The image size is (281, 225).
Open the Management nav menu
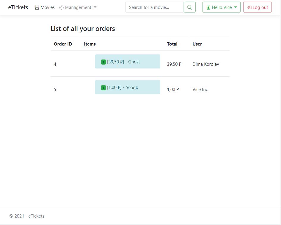(78, 7)
